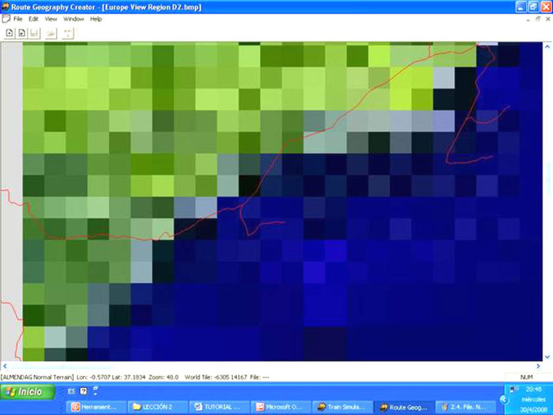553x415 pixels.
Task: Open the LECCIÓN 2 folder taskbar button
Action: point(156,407)
